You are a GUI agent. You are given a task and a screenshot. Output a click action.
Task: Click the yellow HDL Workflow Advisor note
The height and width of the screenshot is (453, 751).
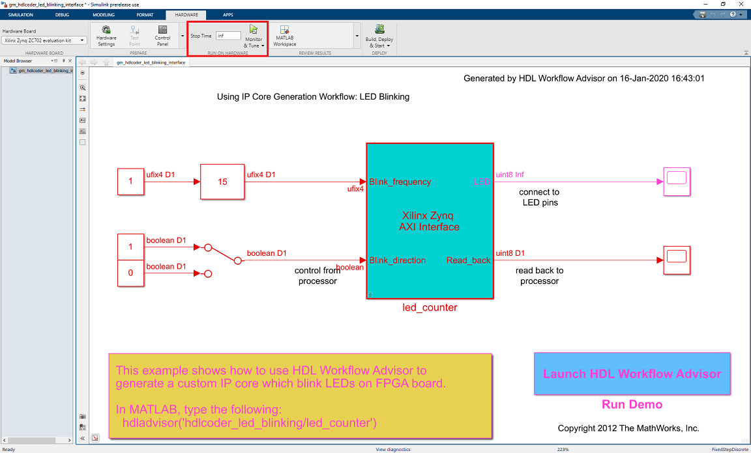click(x=301, y=396)
